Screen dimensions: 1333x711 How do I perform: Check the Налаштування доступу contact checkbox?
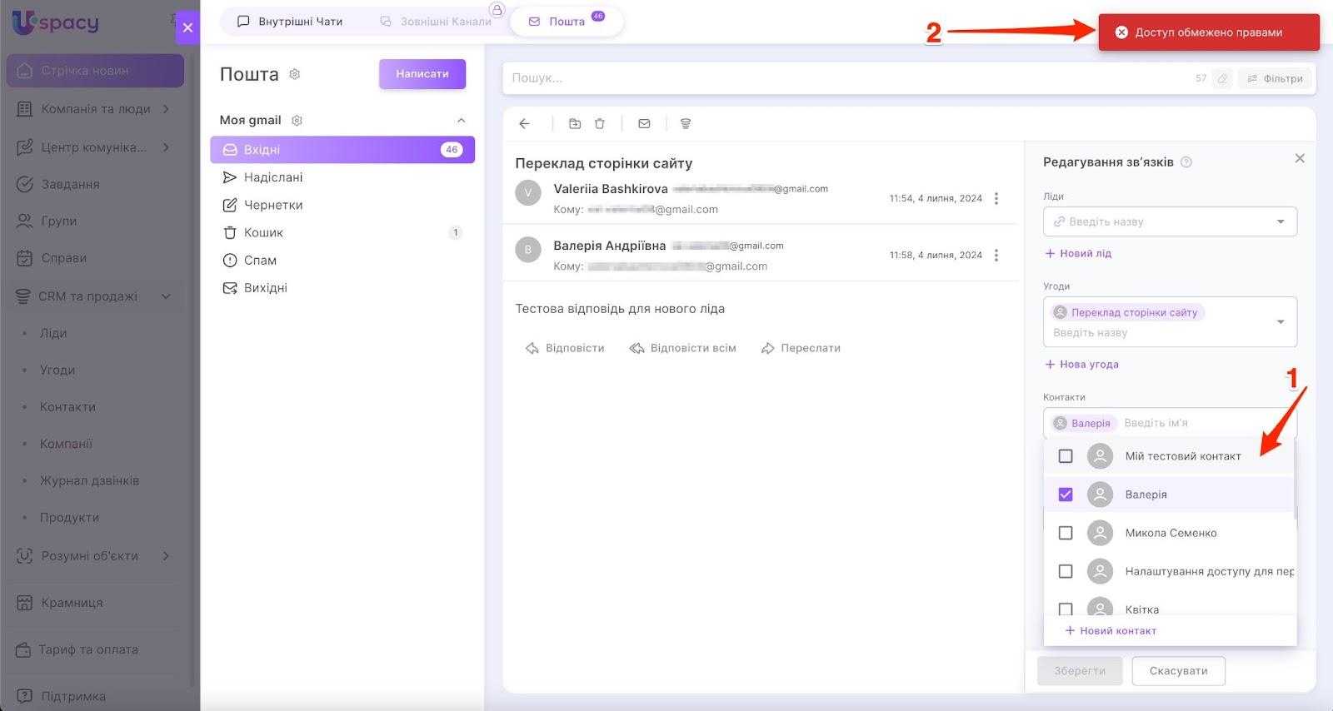(1066, 571)
